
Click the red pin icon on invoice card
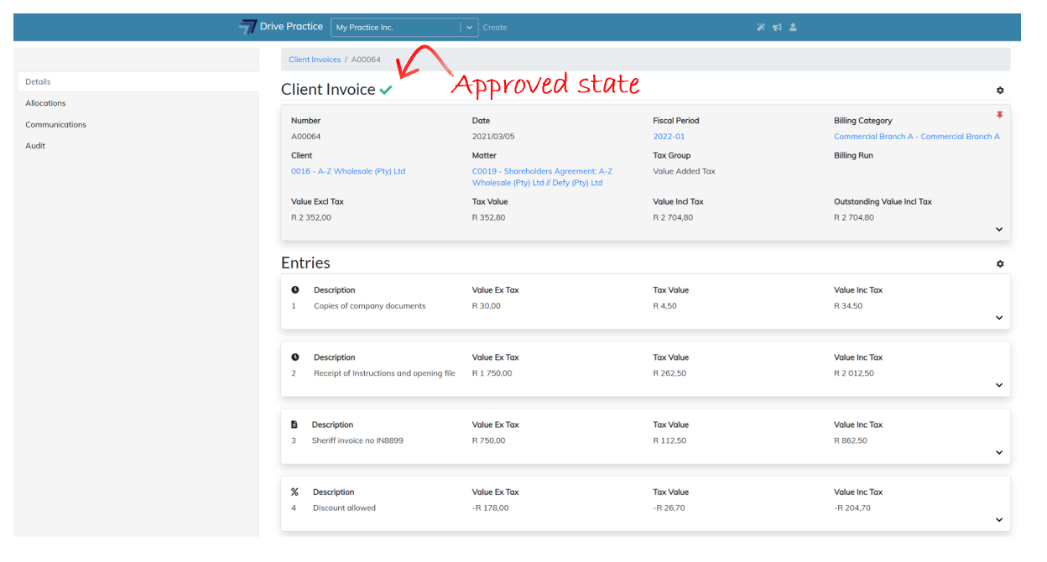[x=999, y=116]
